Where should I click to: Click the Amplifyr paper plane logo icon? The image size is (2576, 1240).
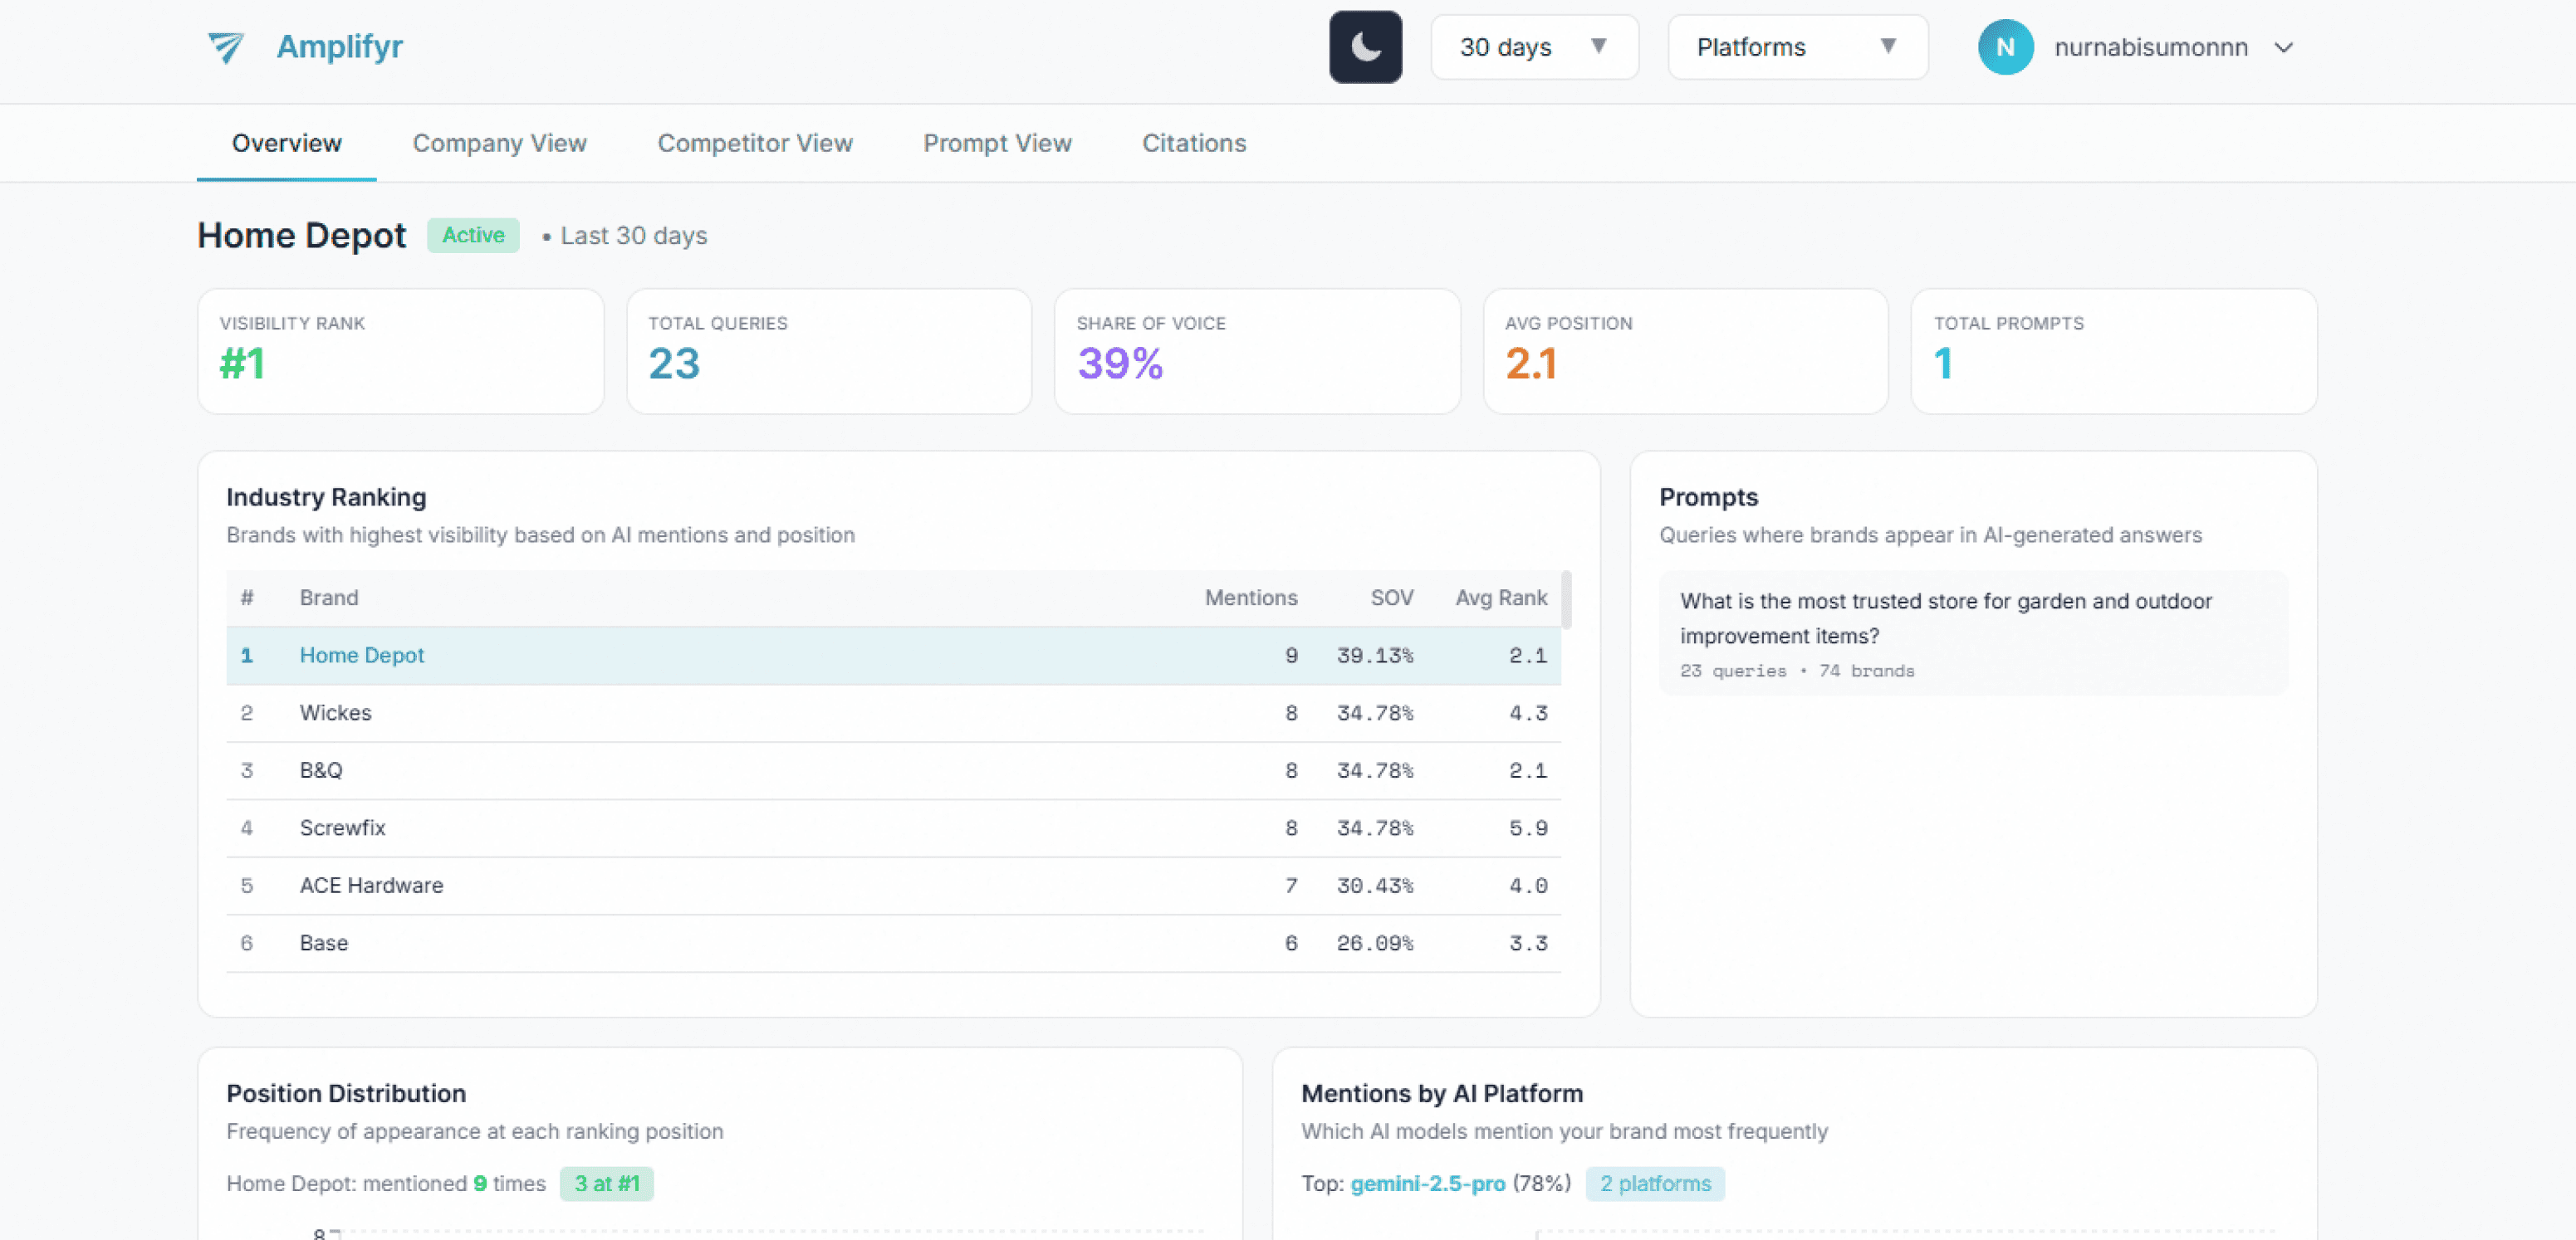[x=226, y=47]
